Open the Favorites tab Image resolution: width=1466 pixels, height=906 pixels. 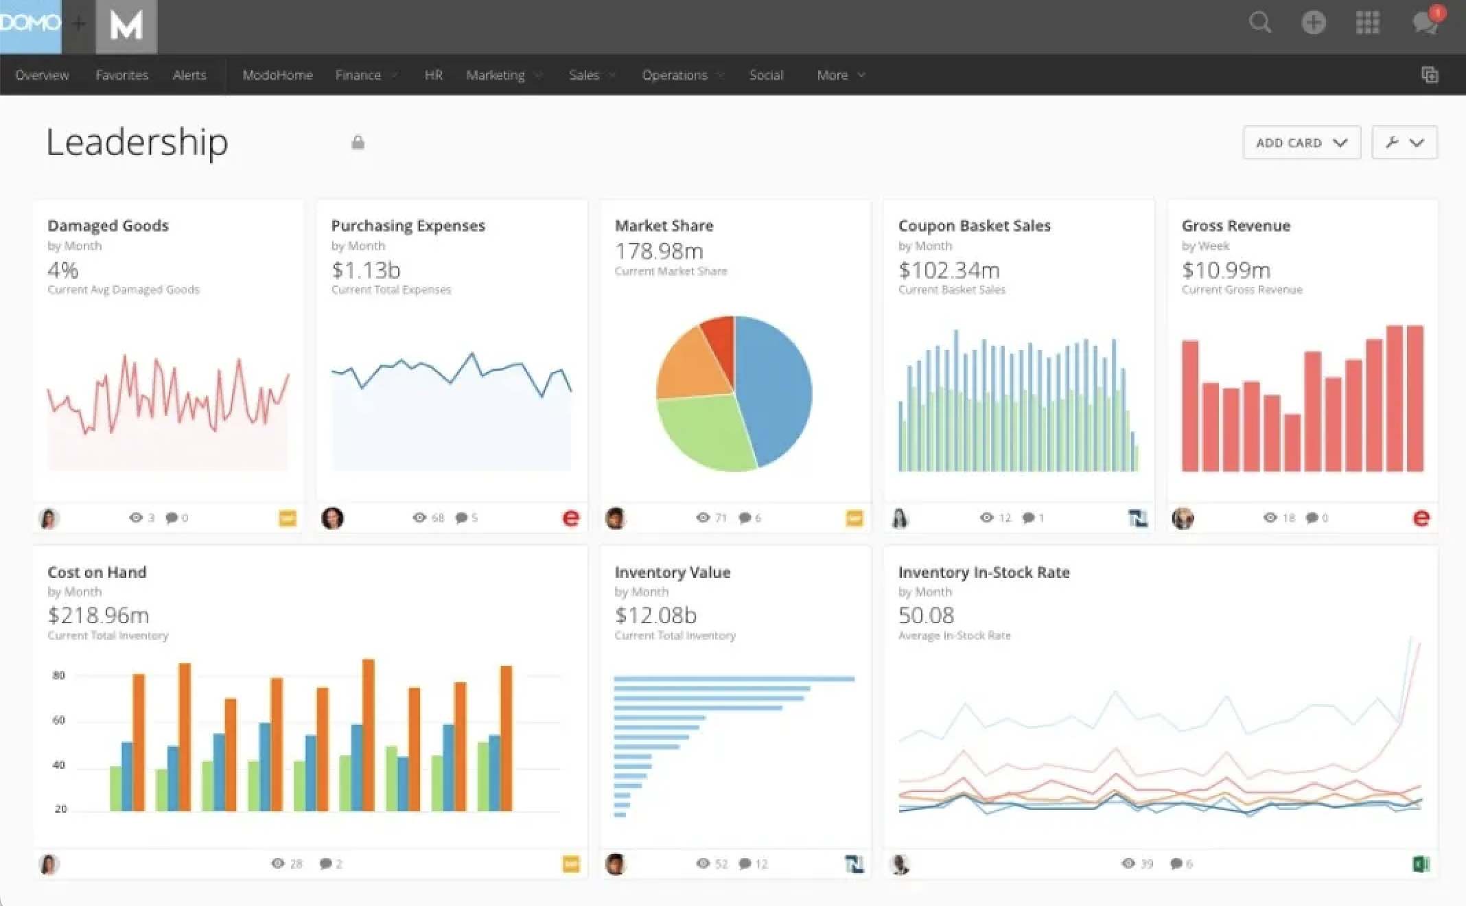click(121, 75)
